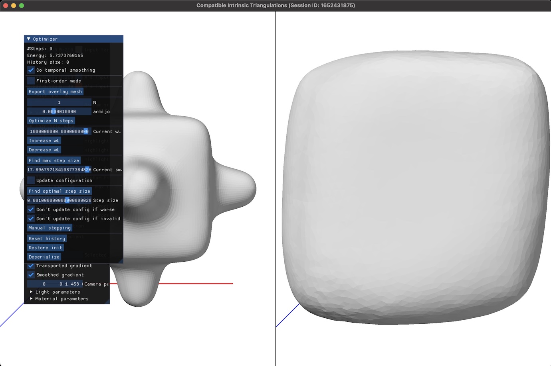Screen dimensions: 551x366
Task: Click Find optimal step size button
Action: 59,191
